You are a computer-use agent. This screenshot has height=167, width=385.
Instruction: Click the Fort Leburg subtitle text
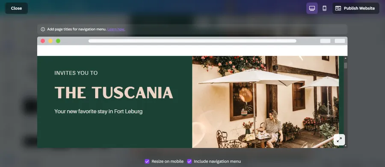tap(98, 111)
